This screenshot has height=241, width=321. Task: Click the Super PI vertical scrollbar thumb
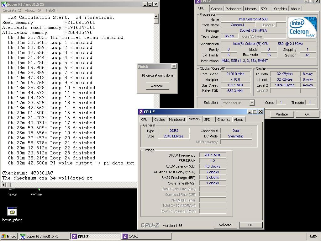[x=156, y=21]
